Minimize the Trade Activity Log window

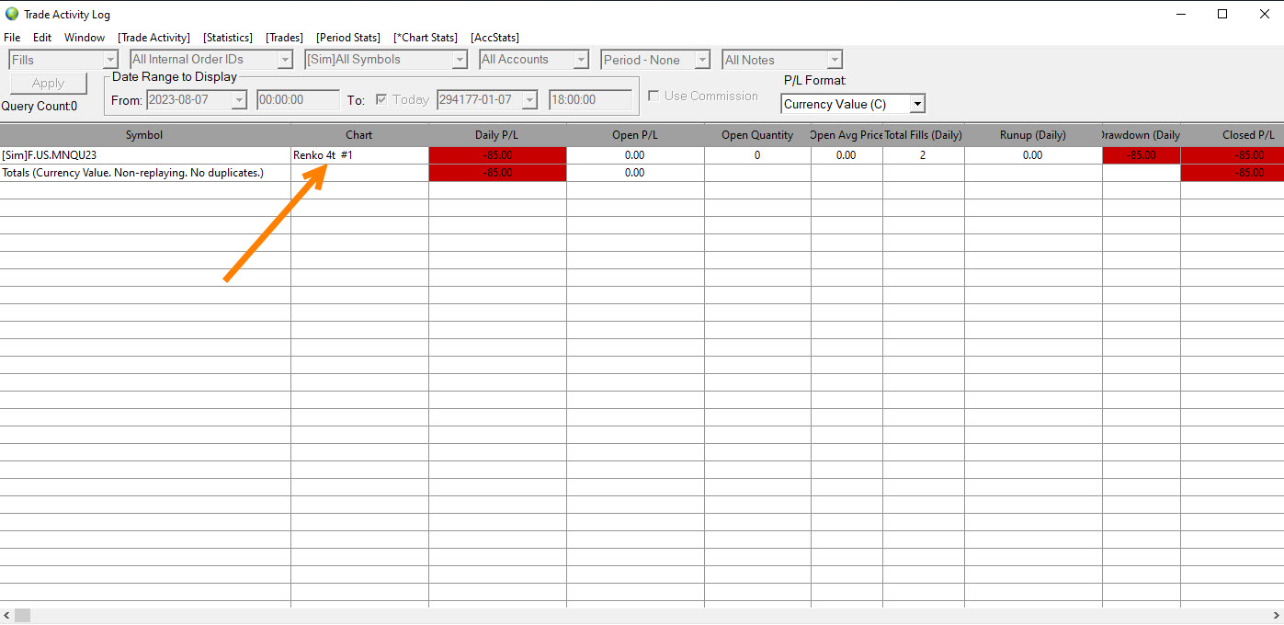[x=1180, y=14]
